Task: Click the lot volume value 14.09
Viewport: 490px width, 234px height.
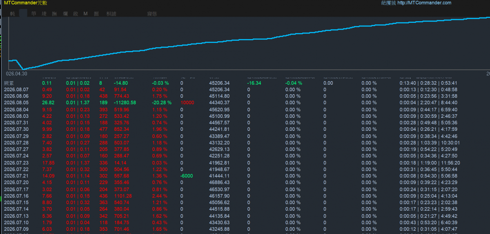Action: 48,176
